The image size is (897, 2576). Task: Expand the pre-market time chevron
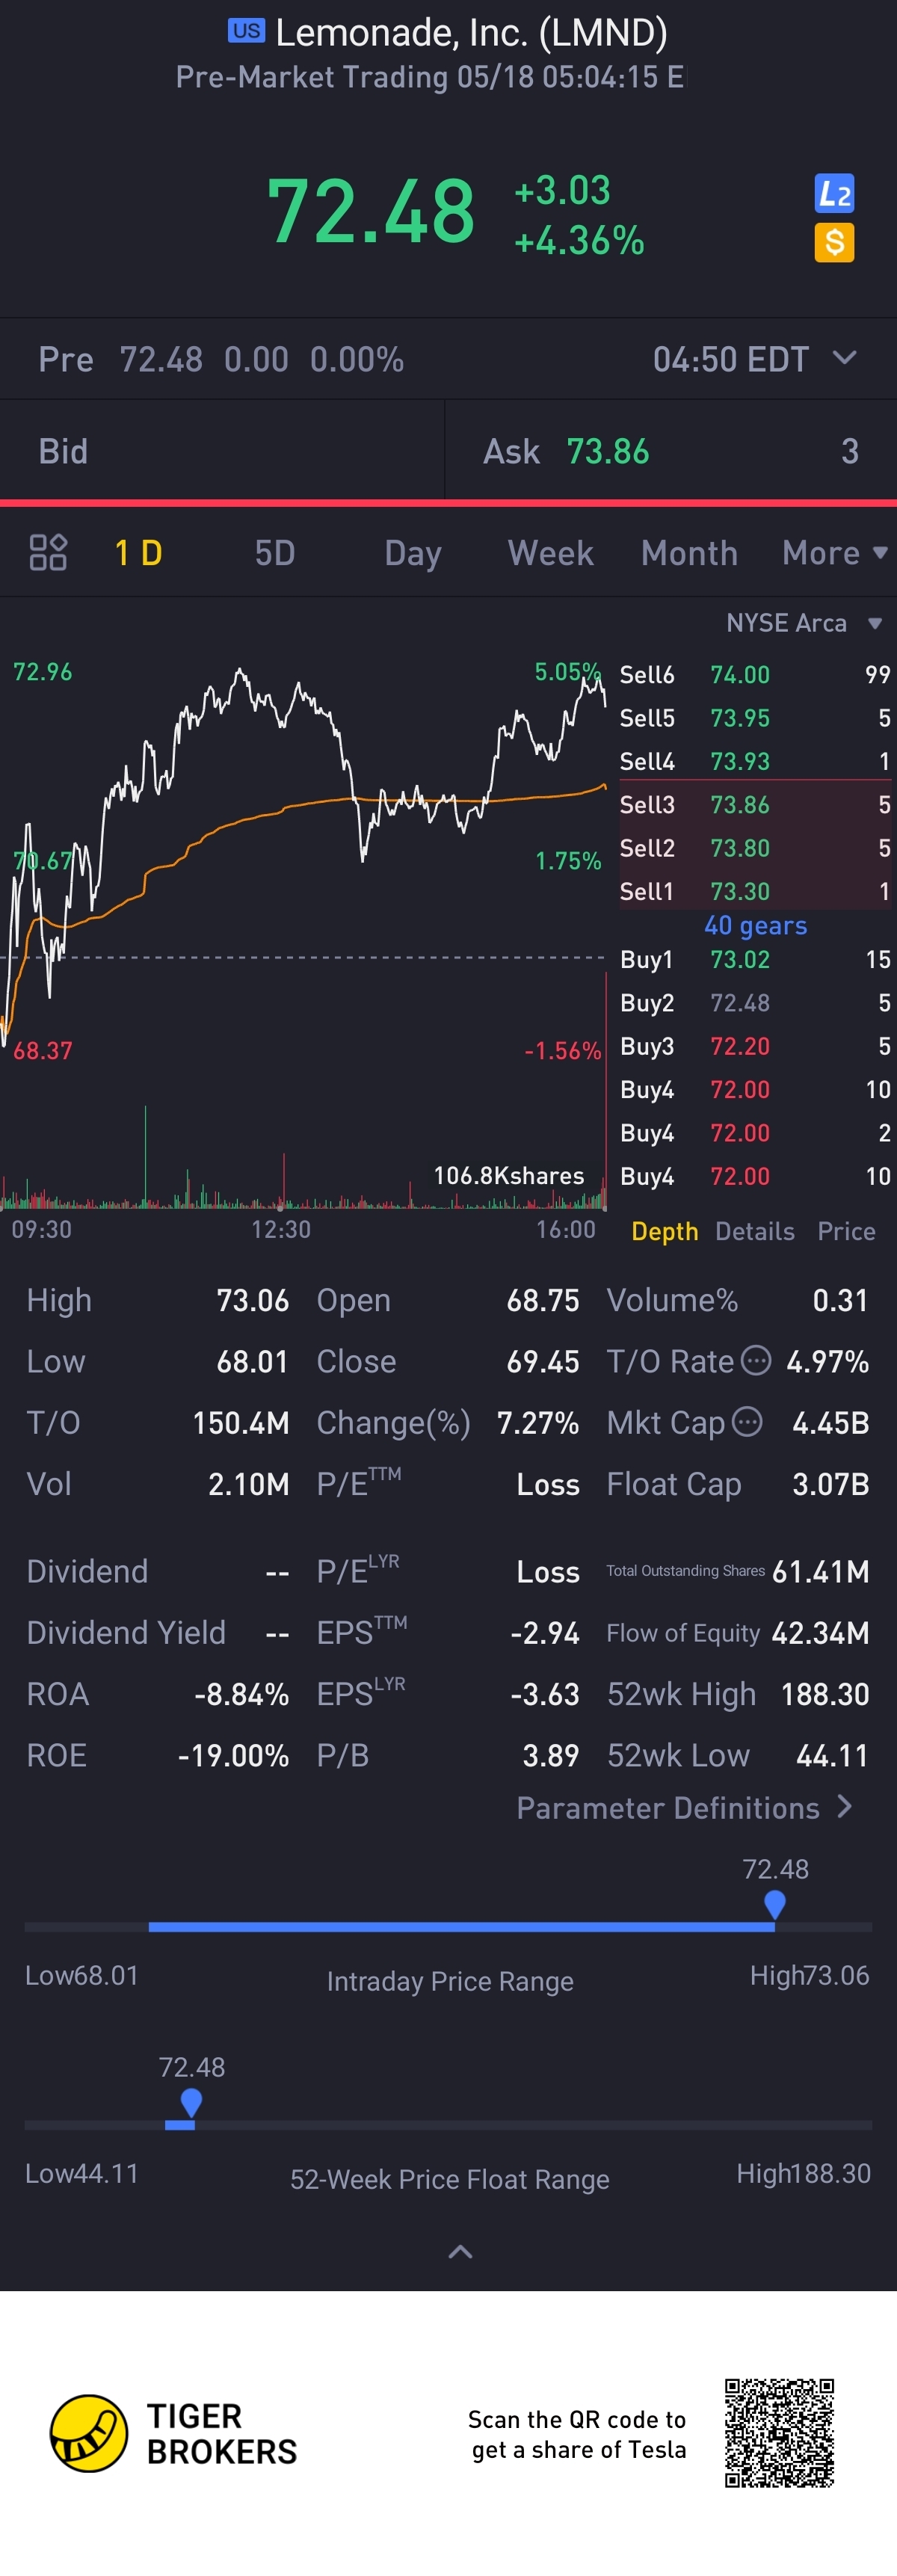pos(844,358)
